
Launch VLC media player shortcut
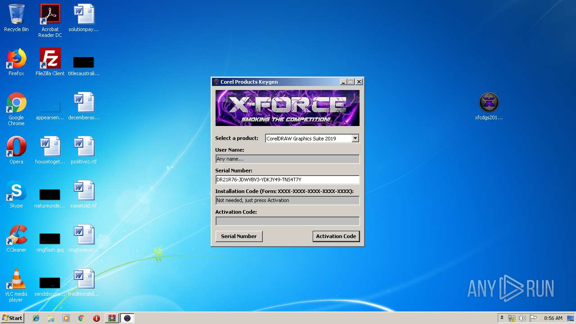16,285
